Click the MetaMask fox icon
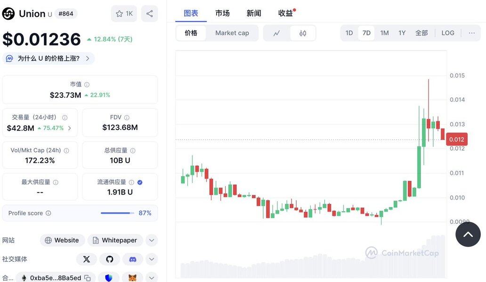This screenshot has height=282, width=486. (133, 278)
